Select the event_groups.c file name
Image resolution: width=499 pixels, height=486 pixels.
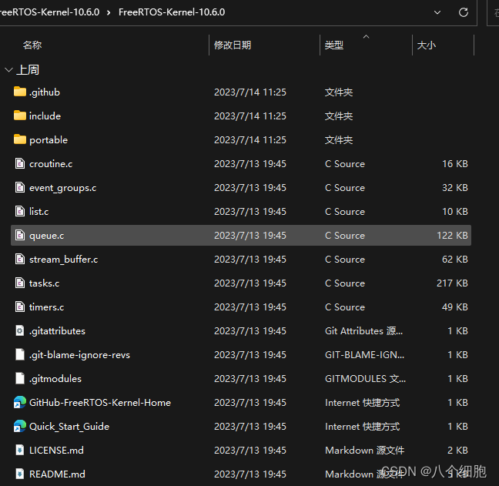pyautogui.click(x=62, y=188)
